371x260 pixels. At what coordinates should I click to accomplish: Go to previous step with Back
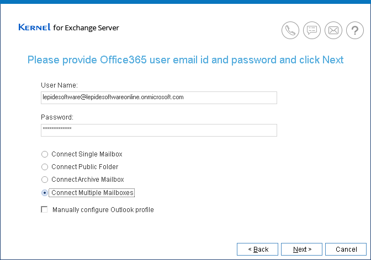tap(257, 249)
